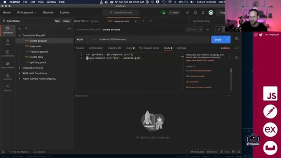Open a new tab with plus icon

point(144,21)
